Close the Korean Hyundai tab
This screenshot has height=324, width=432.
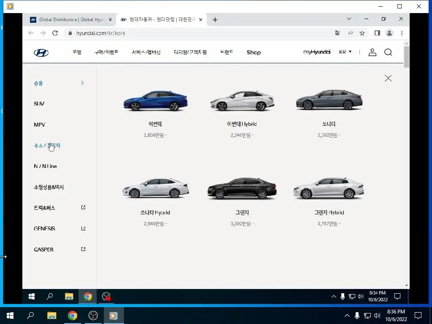click(x=200, y=19)
